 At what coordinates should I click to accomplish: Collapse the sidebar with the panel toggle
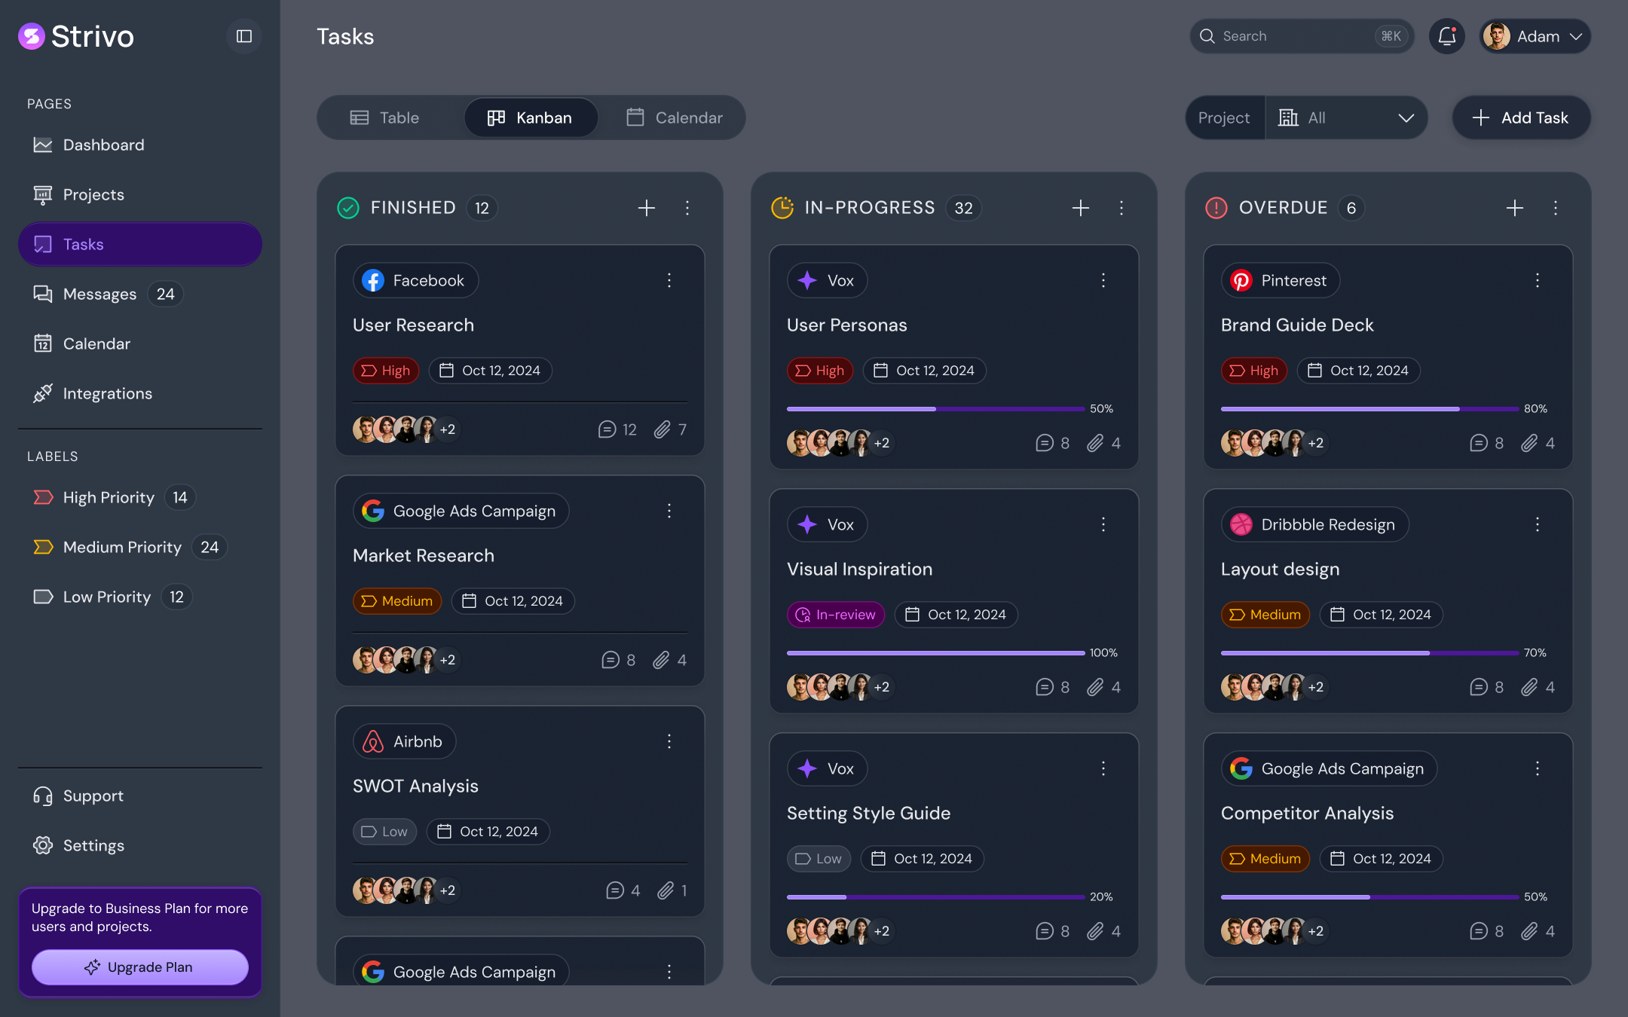(x=243, y=35)
